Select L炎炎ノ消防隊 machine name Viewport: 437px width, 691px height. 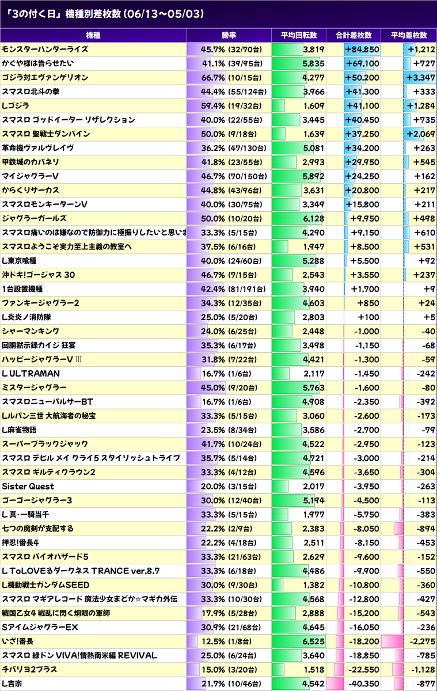coord(26,317)
